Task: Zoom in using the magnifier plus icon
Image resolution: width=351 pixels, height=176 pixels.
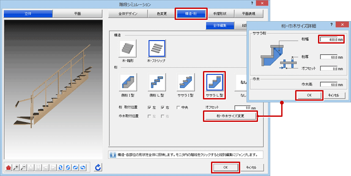Action: [16, 168]
